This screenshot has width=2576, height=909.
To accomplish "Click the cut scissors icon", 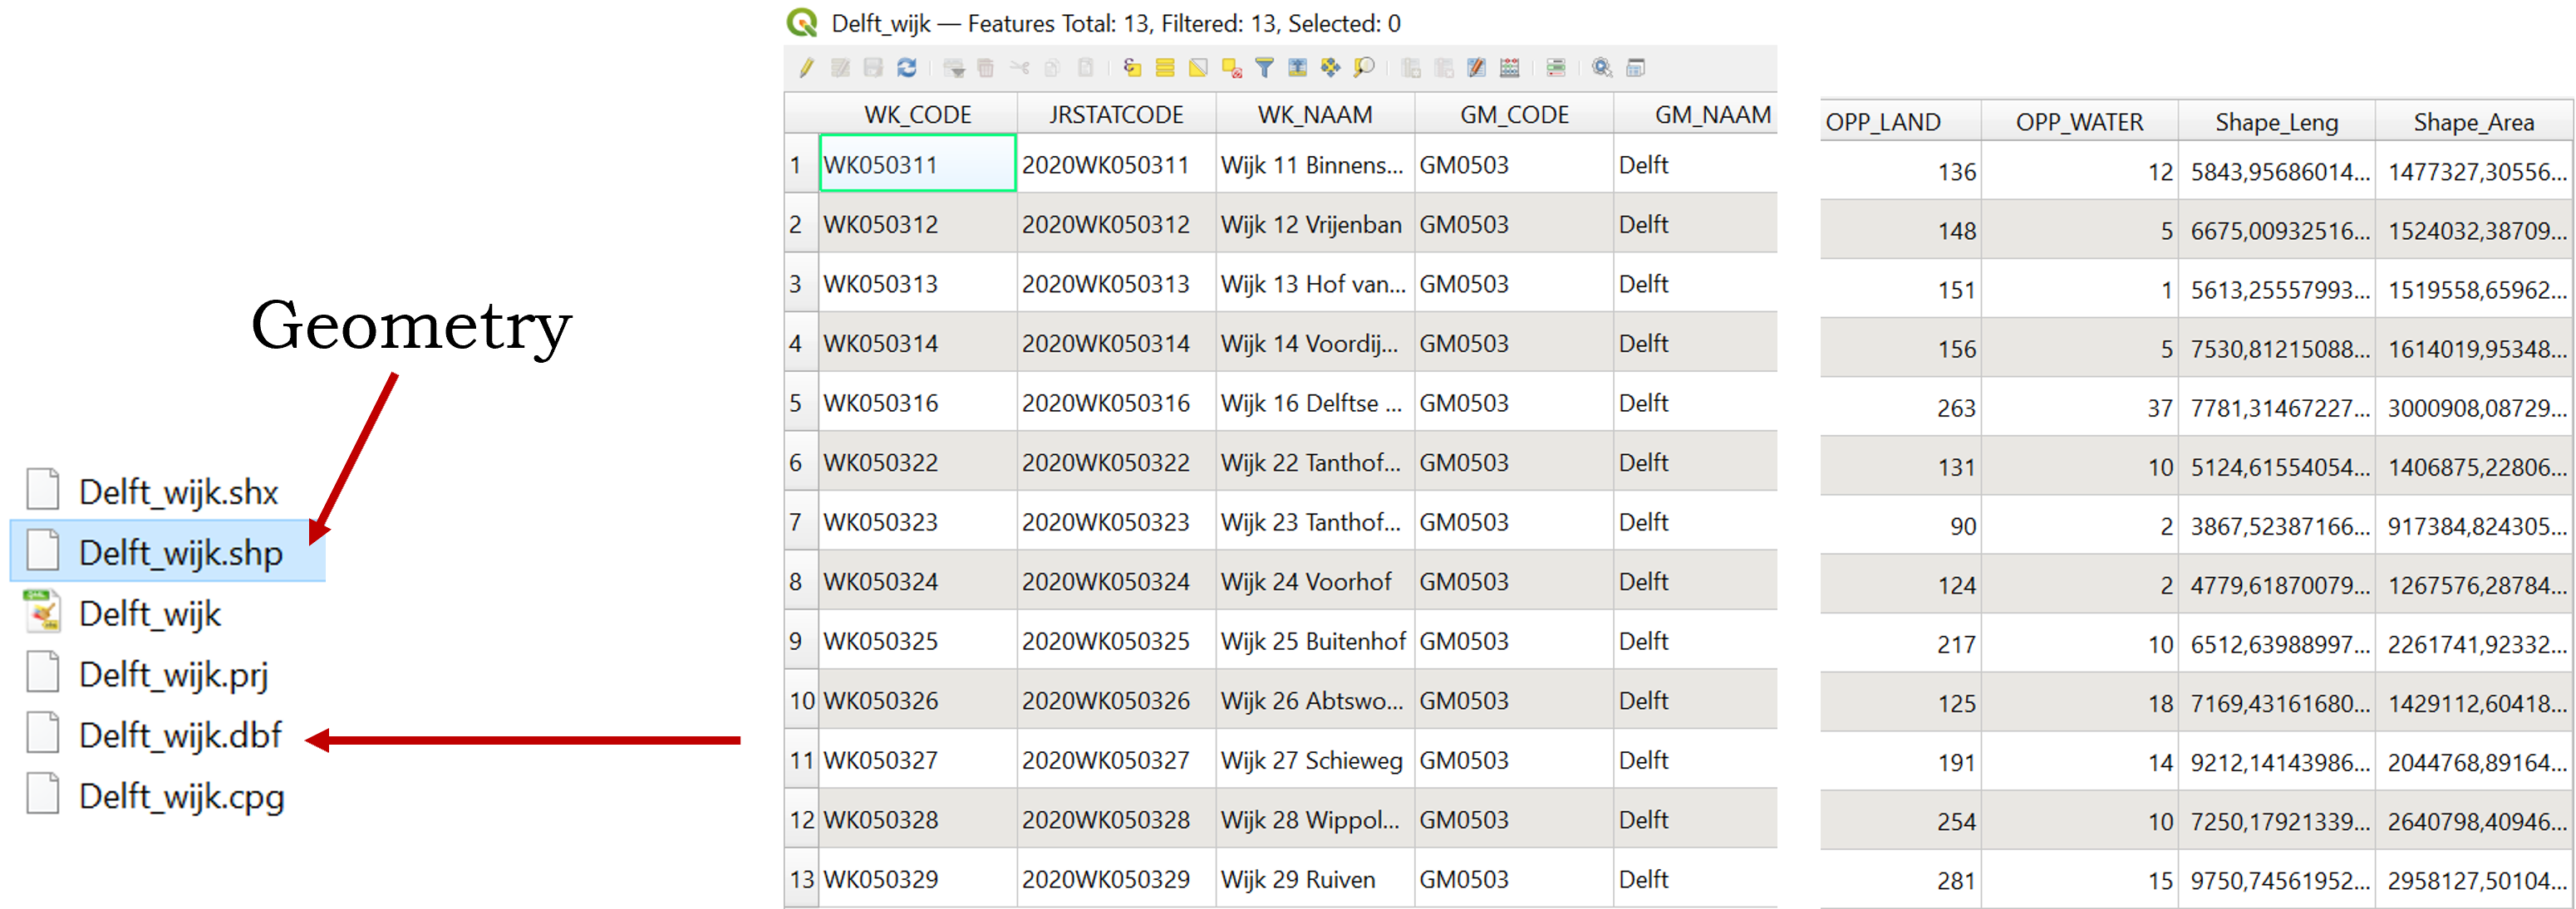I will coord(1019,68).
